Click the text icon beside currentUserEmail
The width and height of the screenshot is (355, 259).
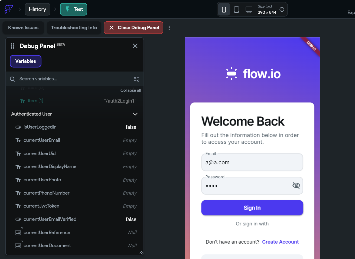[18, 140]
